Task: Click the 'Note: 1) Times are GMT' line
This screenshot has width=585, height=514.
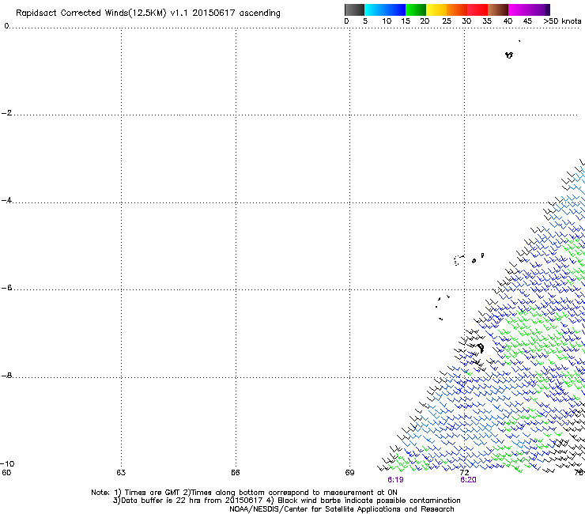Action: [x=244, y=493]
